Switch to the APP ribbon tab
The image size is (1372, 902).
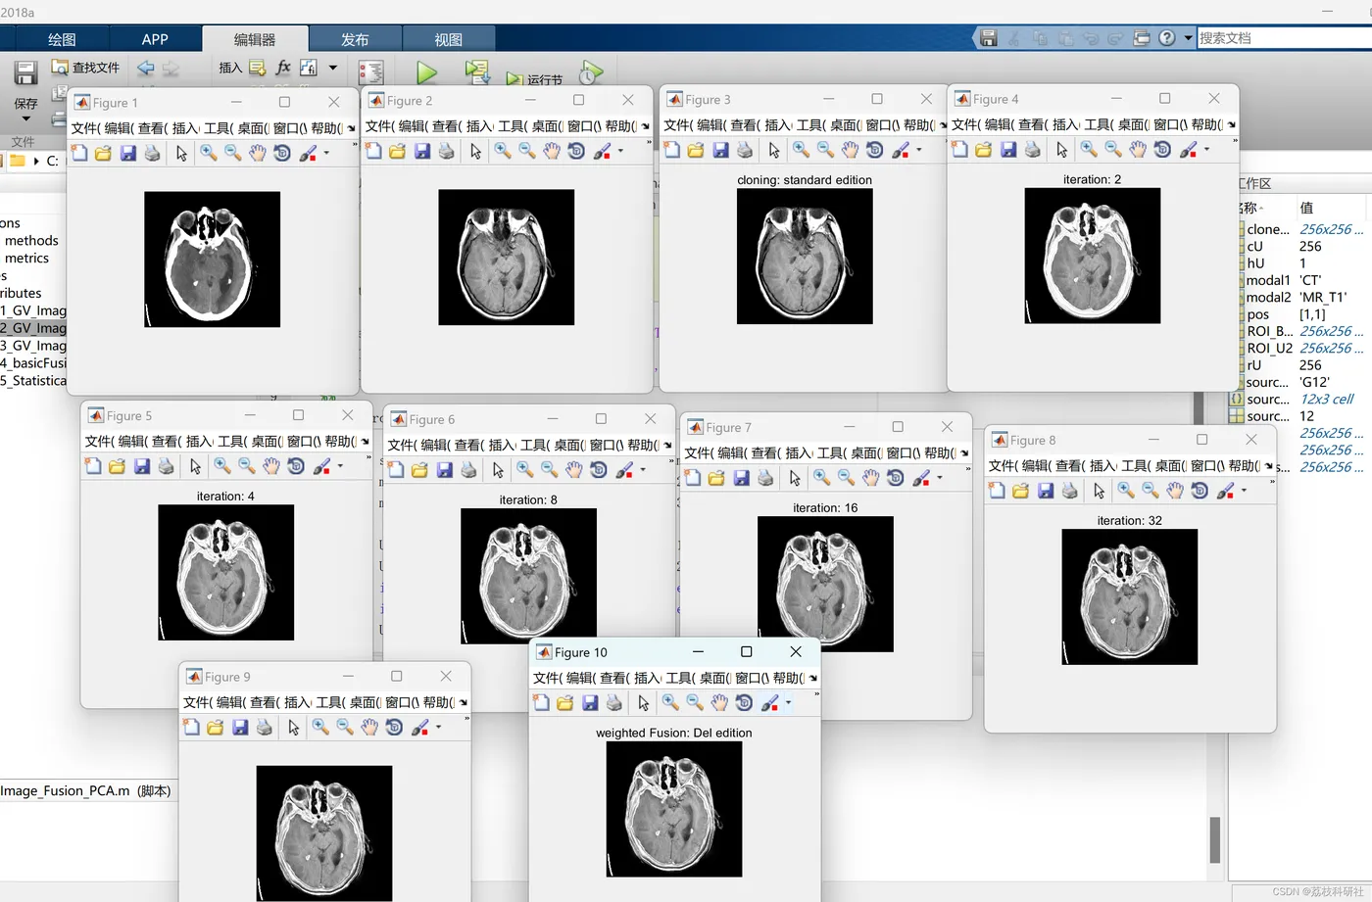[x=155, y=39]
